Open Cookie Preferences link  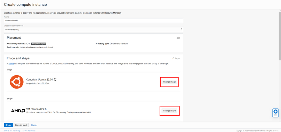coord(29,131)
